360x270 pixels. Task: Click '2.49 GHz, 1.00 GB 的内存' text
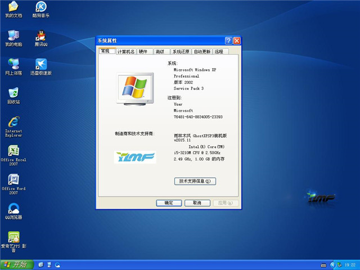point(199,159)
